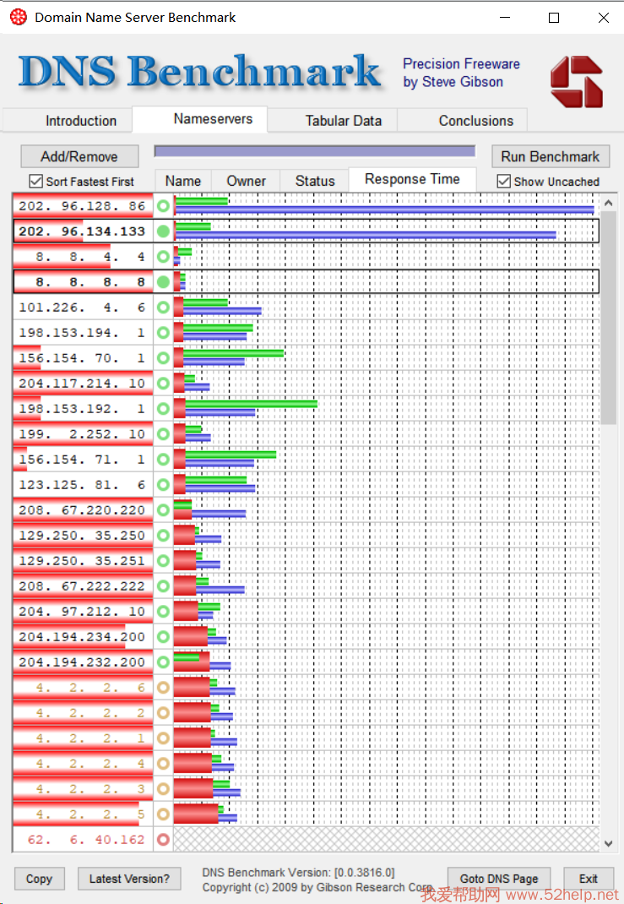Click filled green status icon for 8.8.8.8

click(163, 282)
